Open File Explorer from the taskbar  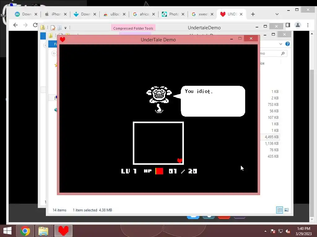[43, 231]
